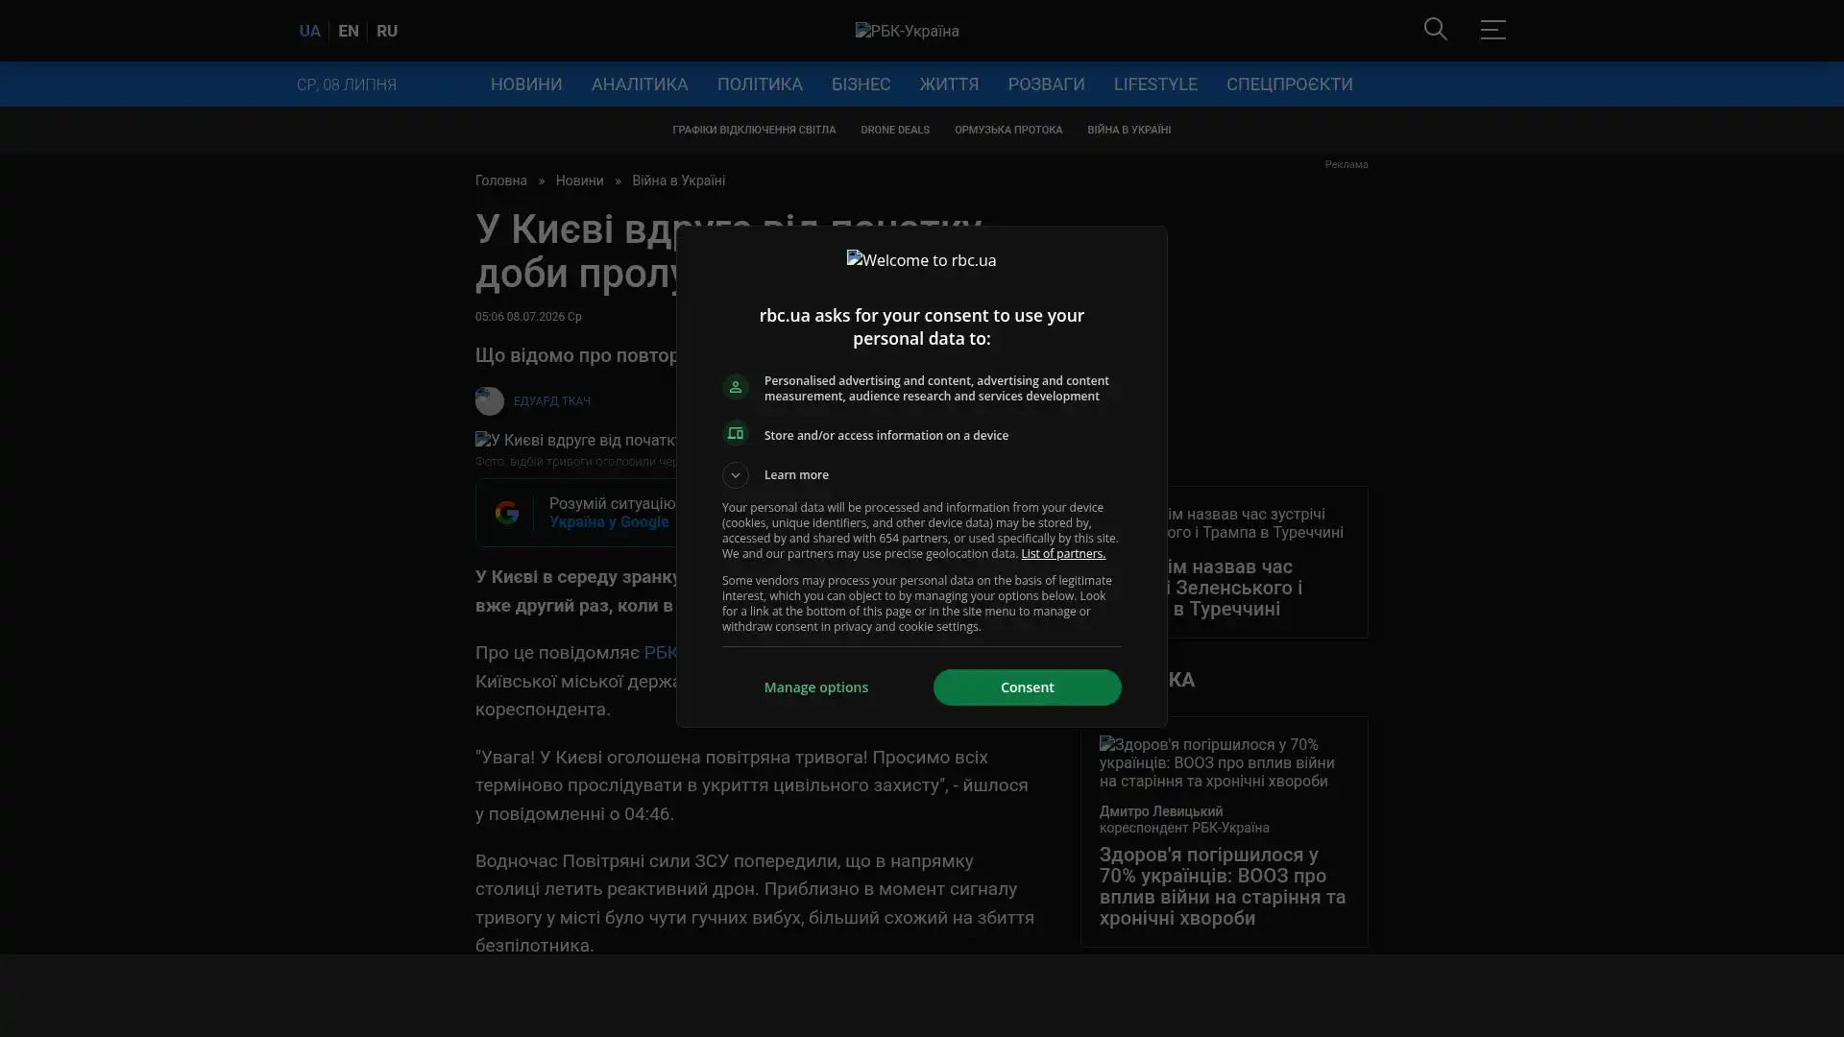Screen dimensions: 1844x1037
Task: Click Manage options in the consent dialog
Action: 816,687
